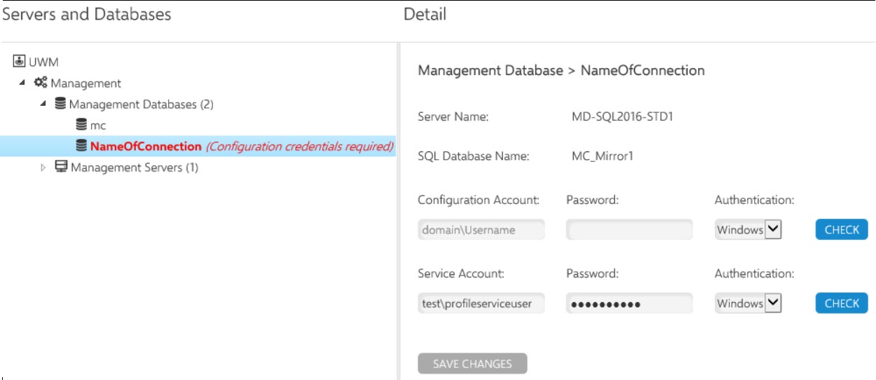Open Configuration Account Authentication dropdown

point(748,230)
